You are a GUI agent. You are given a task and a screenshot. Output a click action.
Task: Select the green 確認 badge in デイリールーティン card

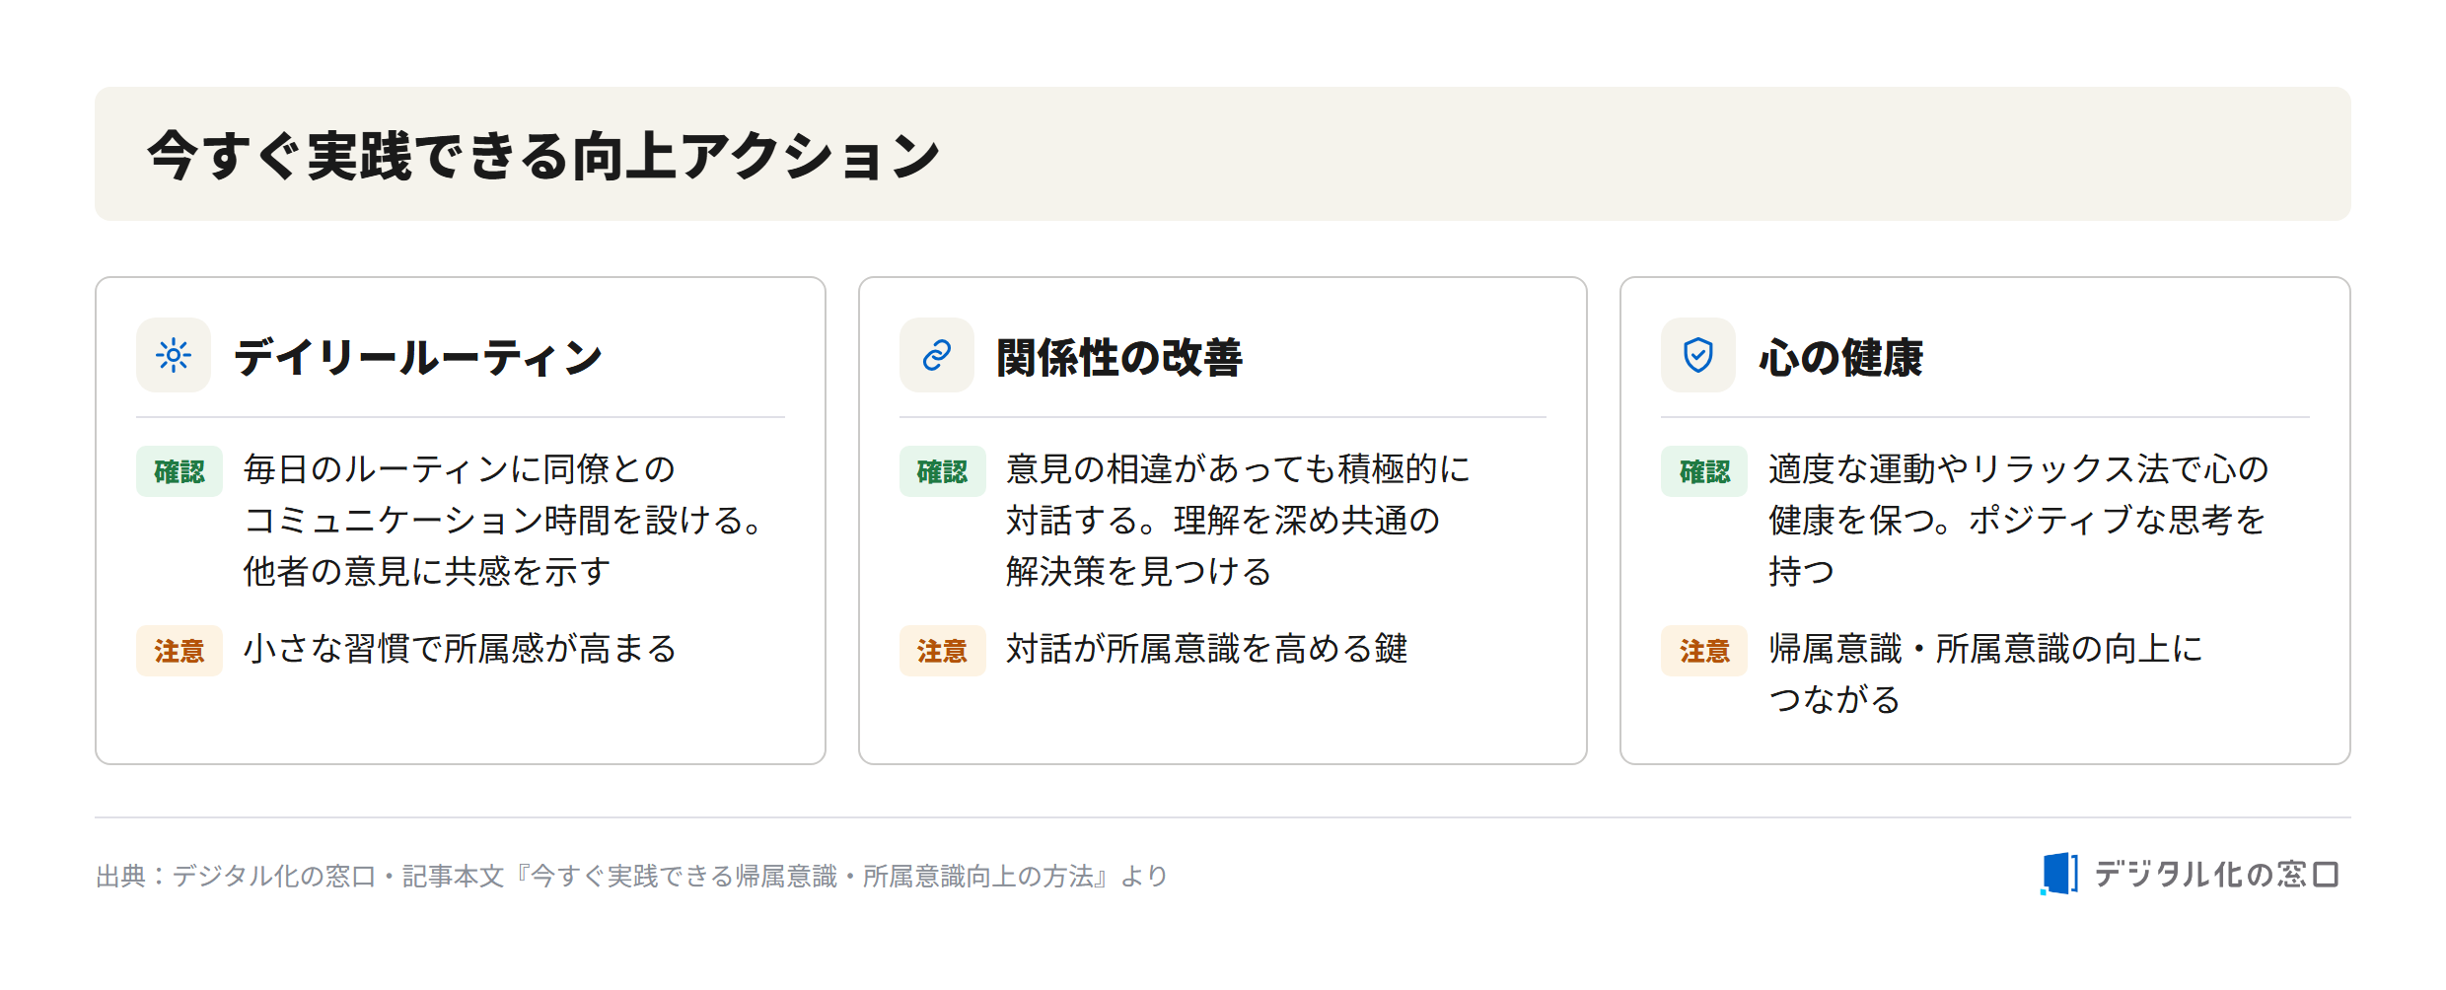pyautogui.click(x=180, y=471)
